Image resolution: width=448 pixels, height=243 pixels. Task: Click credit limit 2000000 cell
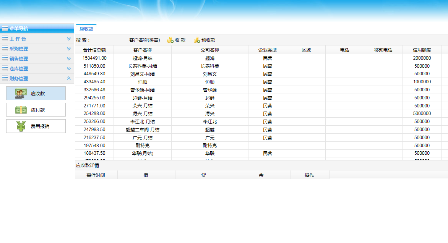(422, 58)
